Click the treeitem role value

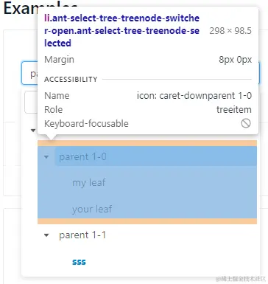(234, 109)
